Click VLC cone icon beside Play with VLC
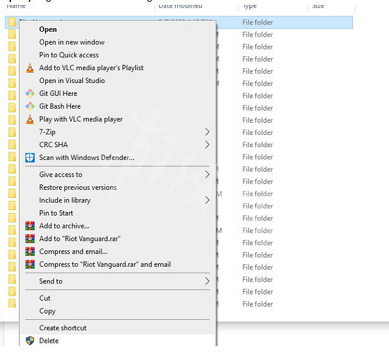The width and height of the screenshot is (389, 356). [30, 119]
